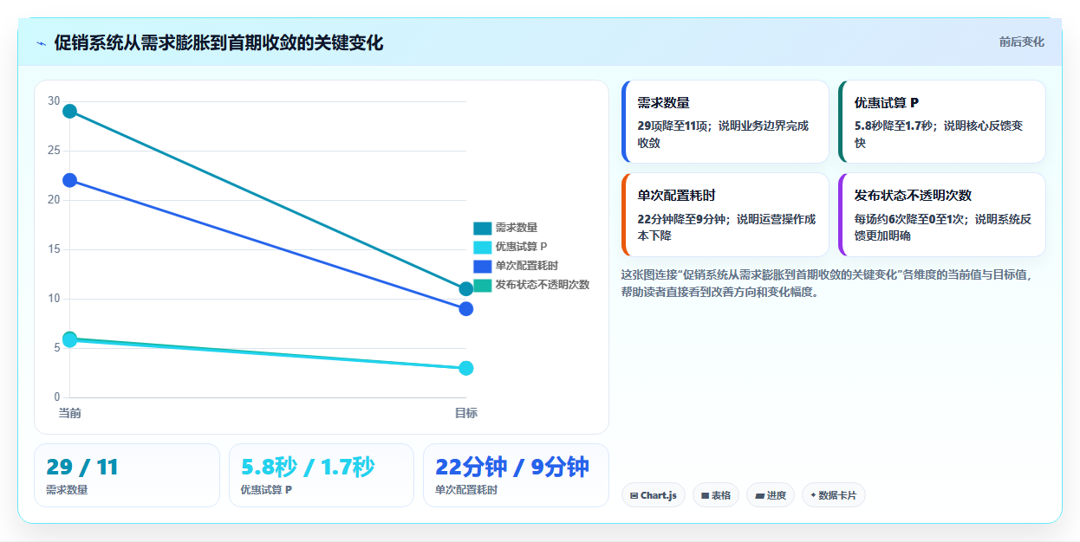Click the 前后变化 label in header

click(1021, 42)
